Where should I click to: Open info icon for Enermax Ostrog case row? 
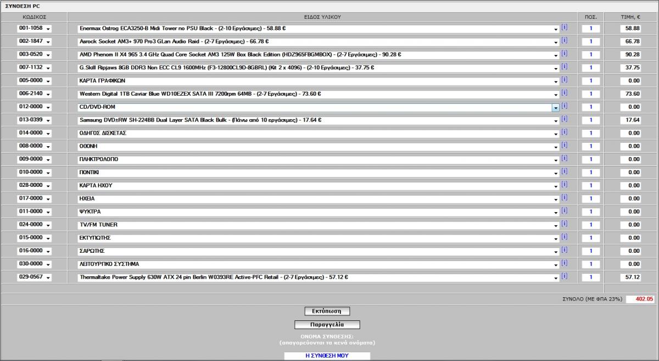(565, 27)
